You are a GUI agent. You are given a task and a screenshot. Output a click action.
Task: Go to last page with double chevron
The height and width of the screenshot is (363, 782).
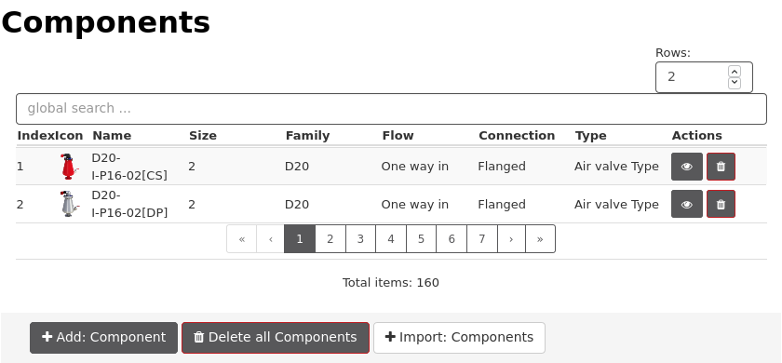coord(540,239)
